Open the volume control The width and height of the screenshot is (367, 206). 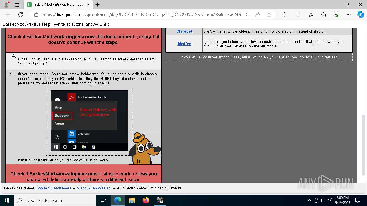330,200
